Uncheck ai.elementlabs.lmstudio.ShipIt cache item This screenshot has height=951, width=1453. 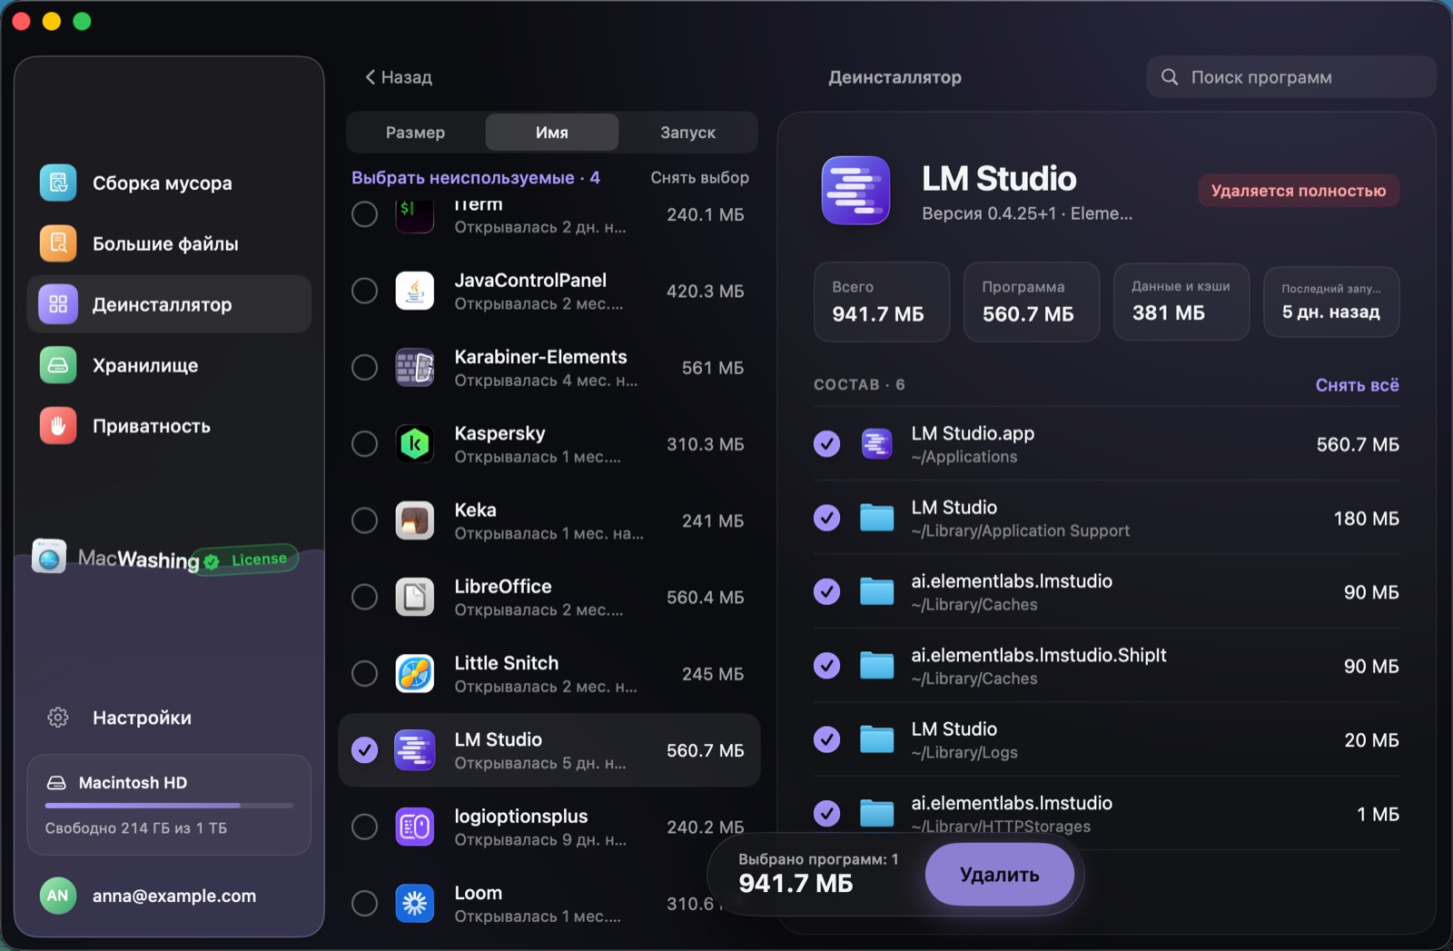coord(826,666)
